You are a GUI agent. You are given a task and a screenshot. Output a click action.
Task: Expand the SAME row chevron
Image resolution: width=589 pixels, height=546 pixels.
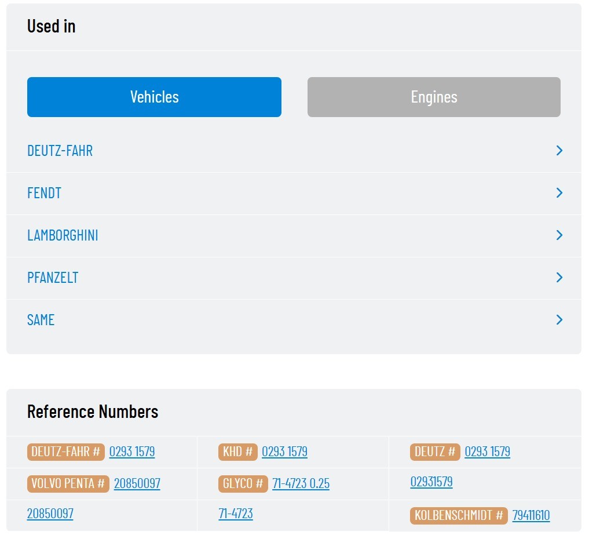pyautogui.click(x=559, y=319)
